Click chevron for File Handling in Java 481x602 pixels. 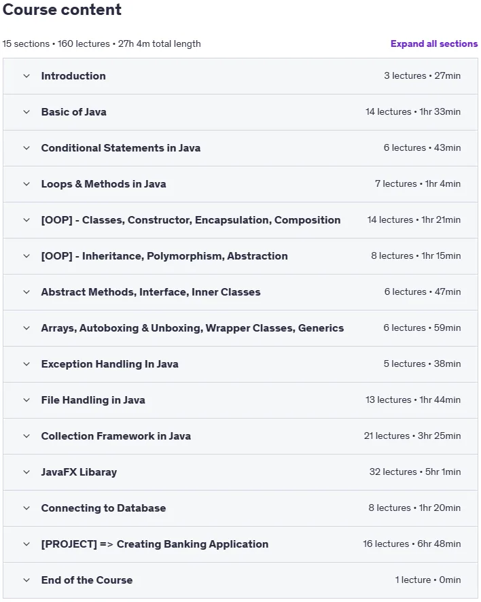point(26,400)
